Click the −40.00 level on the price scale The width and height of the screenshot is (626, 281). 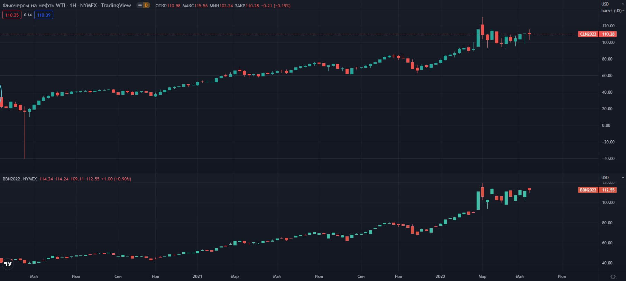tap(608, 159)
